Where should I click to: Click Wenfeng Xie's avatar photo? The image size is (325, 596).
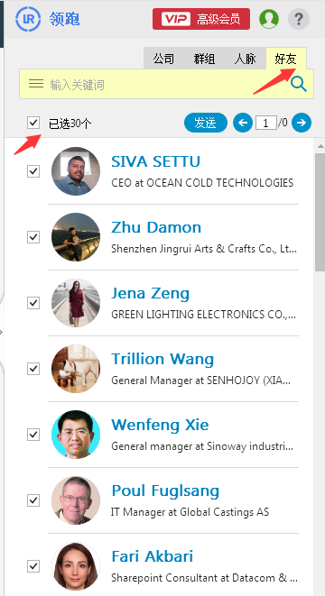coord(76,435)
